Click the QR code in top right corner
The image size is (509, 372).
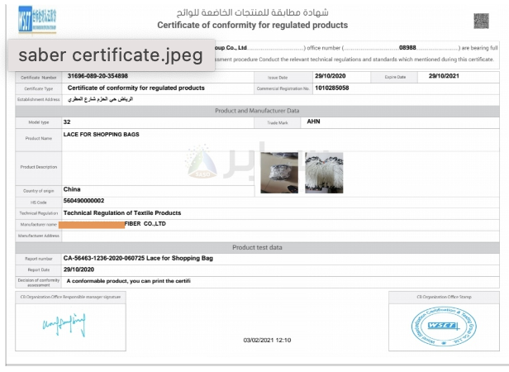[x=481, y=21]
